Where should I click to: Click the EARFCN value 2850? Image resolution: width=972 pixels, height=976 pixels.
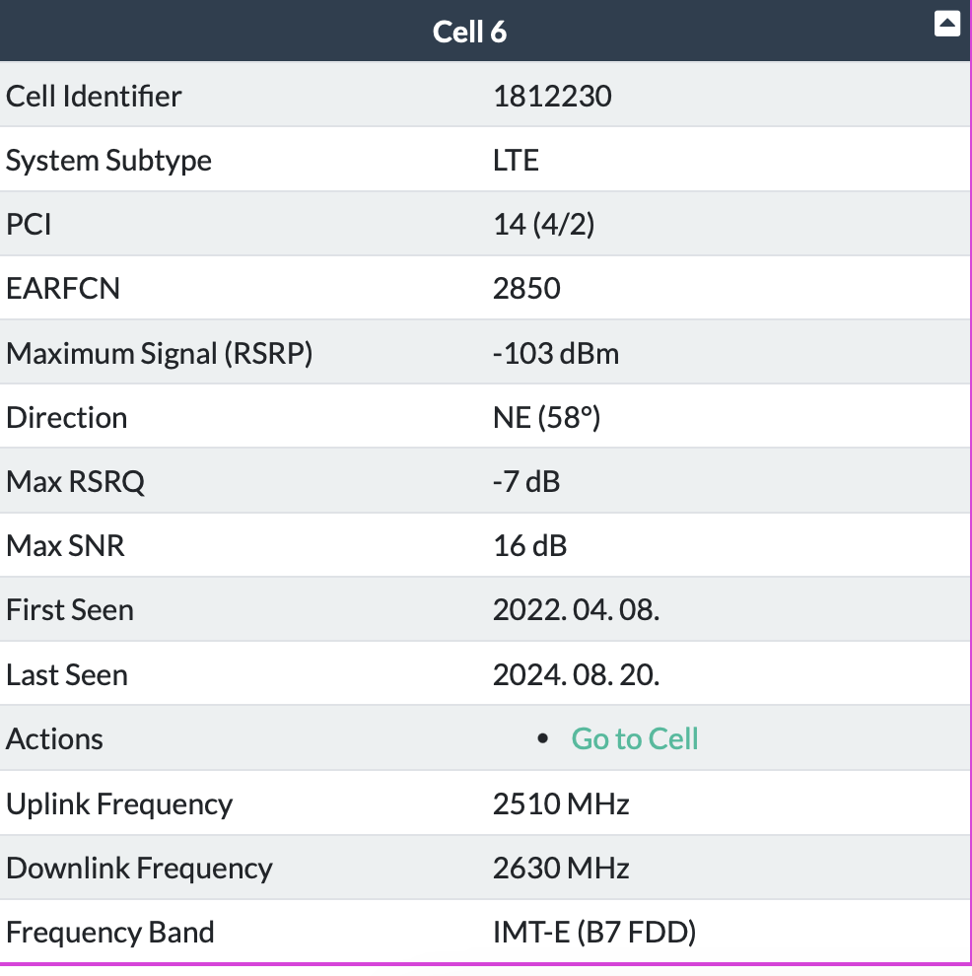(x=526, y=289)
